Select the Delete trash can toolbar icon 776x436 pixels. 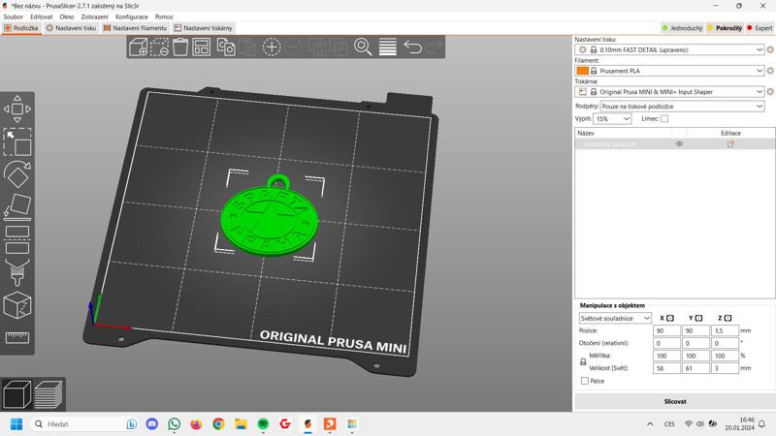pyautogui.click(x=180, y=47)
